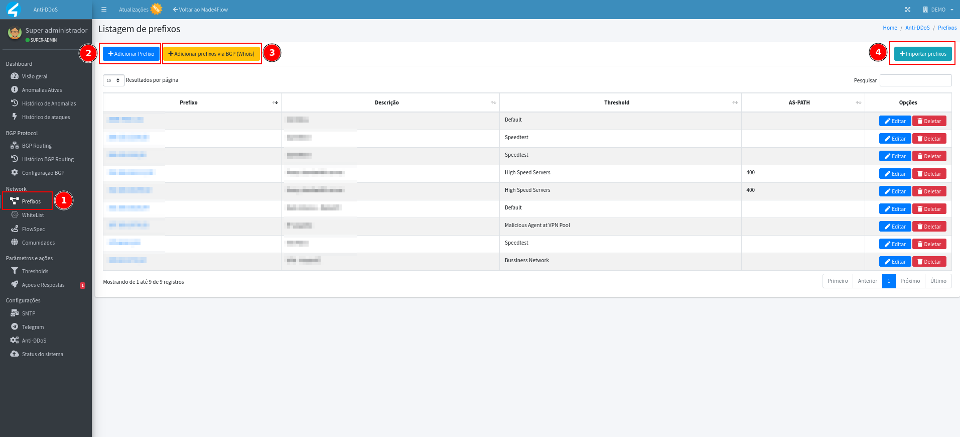This screenshot has height=437, width=960.
Task: Go to Próximo page
Action: pyautogui.click(x=910, y=281)
